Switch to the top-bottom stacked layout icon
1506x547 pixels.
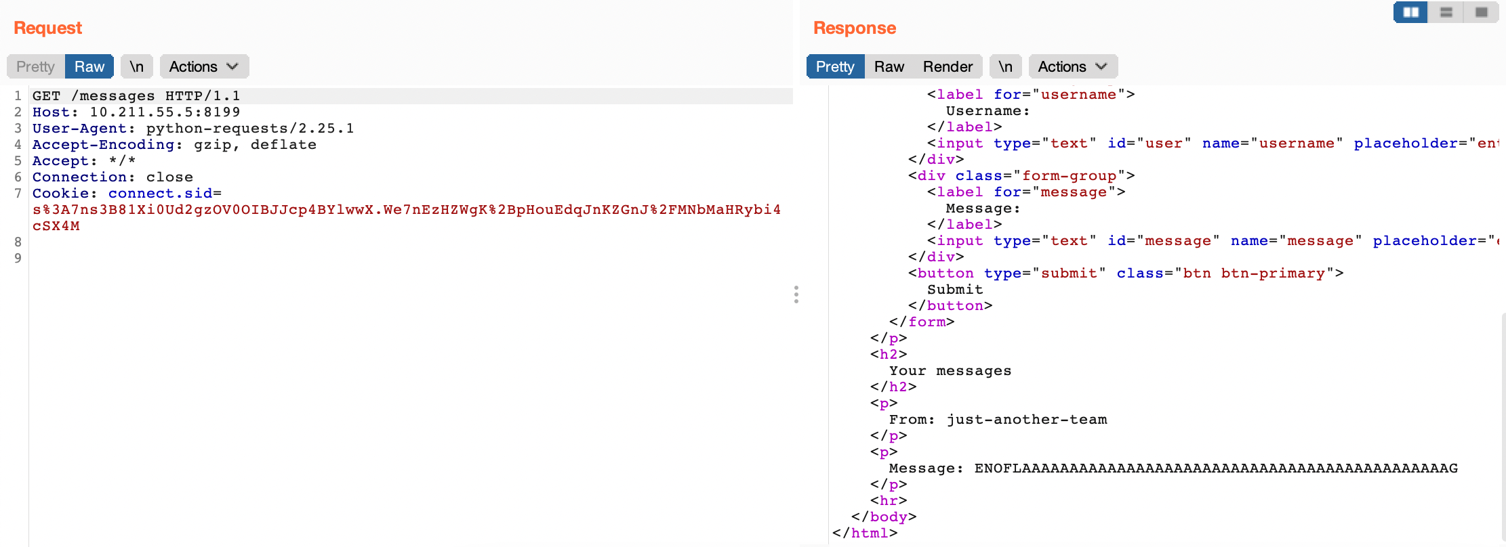pos(1446,12)
